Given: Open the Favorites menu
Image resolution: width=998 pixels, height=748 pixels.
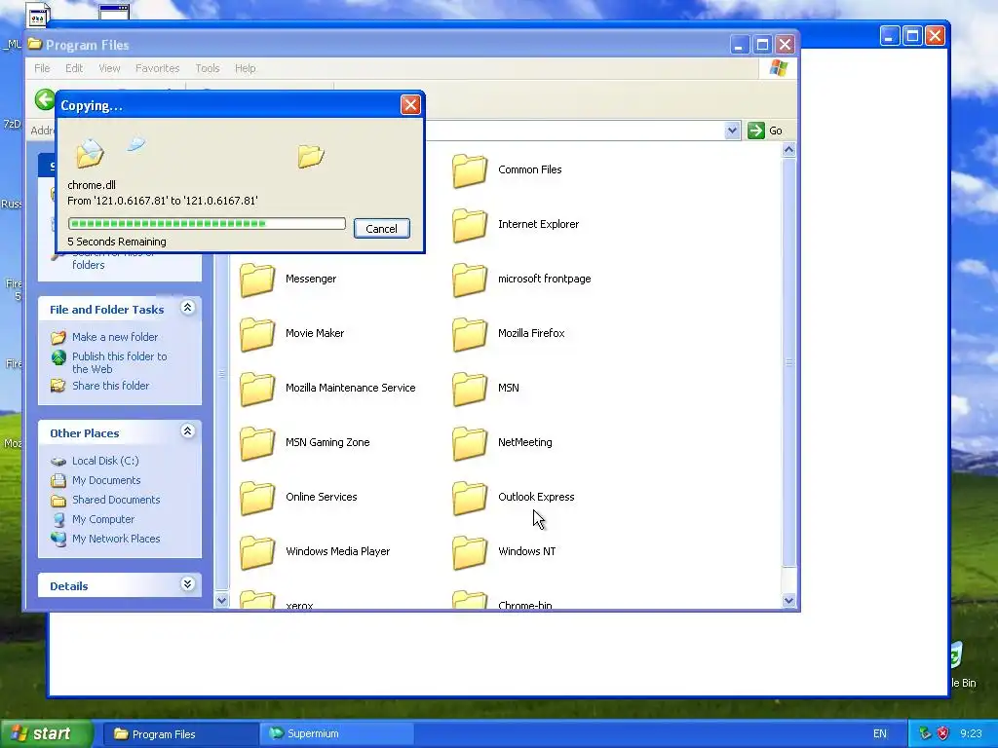Looking at the screenshot, I should (x=157, y=68).
